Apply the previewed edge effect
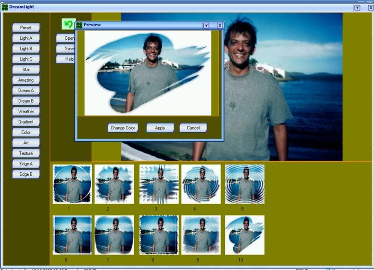Viewport: 374px width, 270px height. (x=160, y=128)
